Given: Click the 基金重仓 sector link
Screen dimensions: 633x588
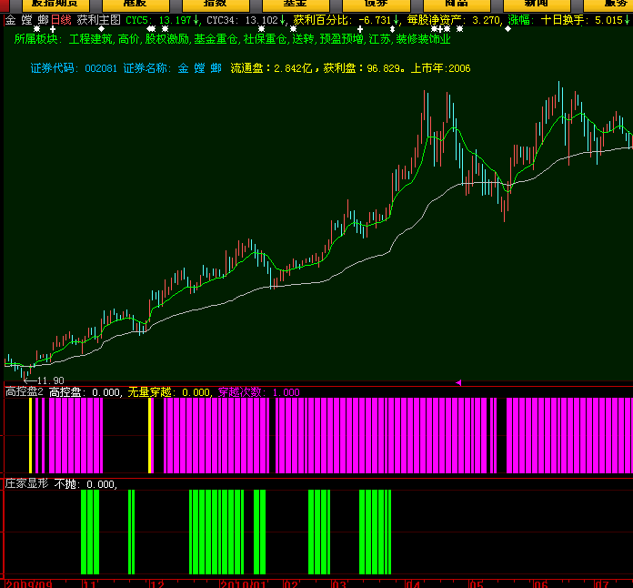Looking at the screenshot, I should (x=216, y=39).
